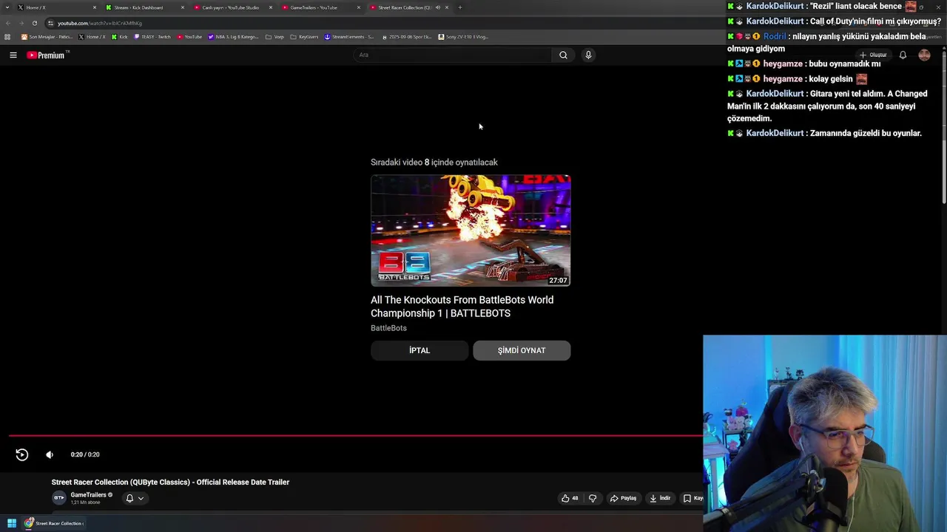Open the GameTrailers channel avatar
The image size is (947, 532).
pyautogui.click(x=58, y=498)
